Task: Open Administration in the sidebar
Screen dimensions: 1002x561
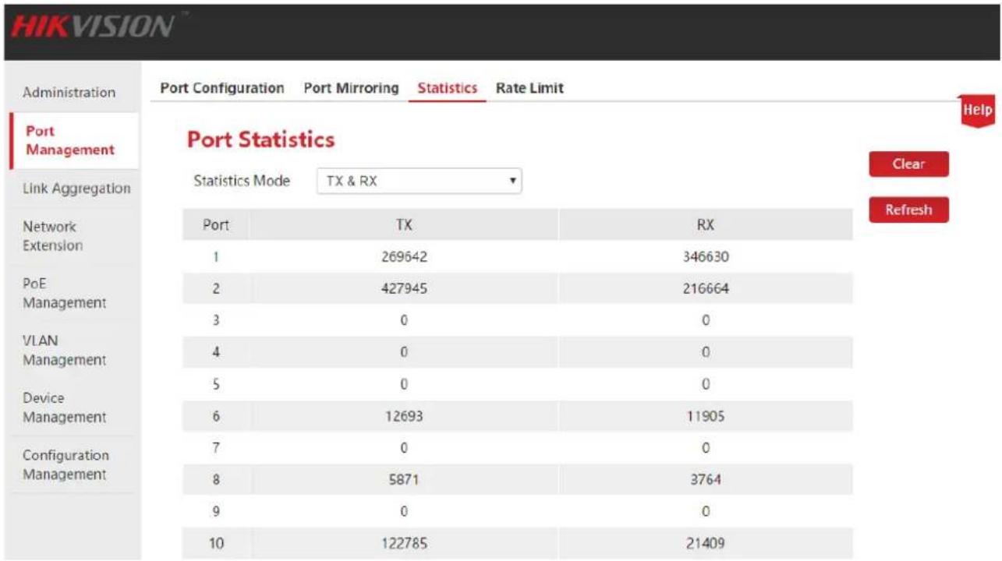Action: [x=69, y=92]
